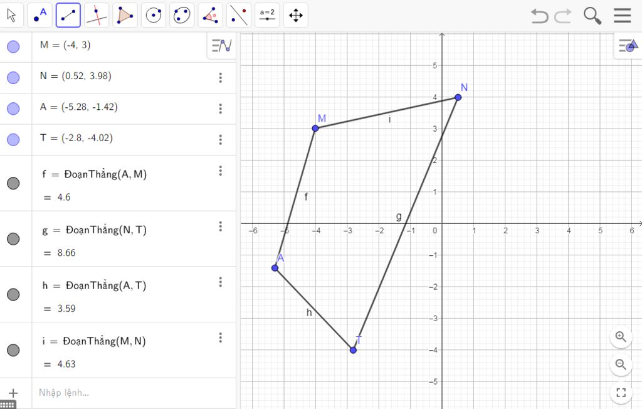Screen dimensions: 642x409
Task: Select the Perpendicular Line tool
Action: click(x=97, y=16)
